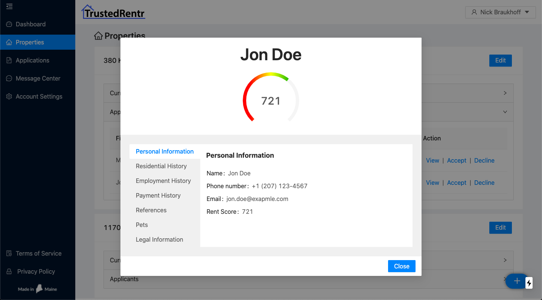542x300 pixels.
Task: Switch to the Residential History tab
Action: coord(161,166)
